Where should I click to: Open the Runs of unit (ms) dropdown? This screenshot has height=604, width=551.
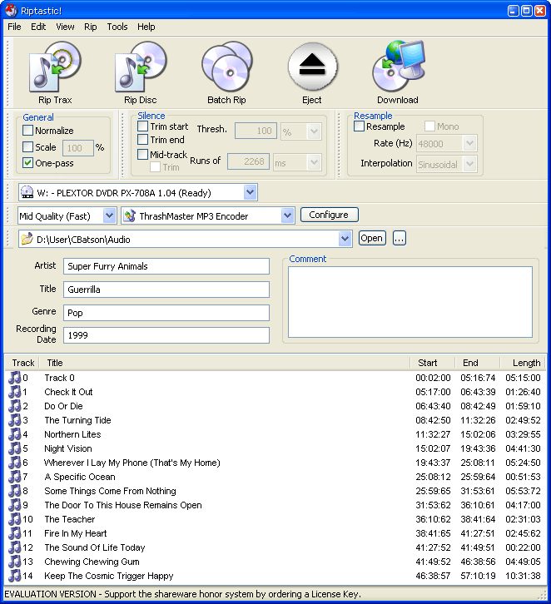(314, 162)
